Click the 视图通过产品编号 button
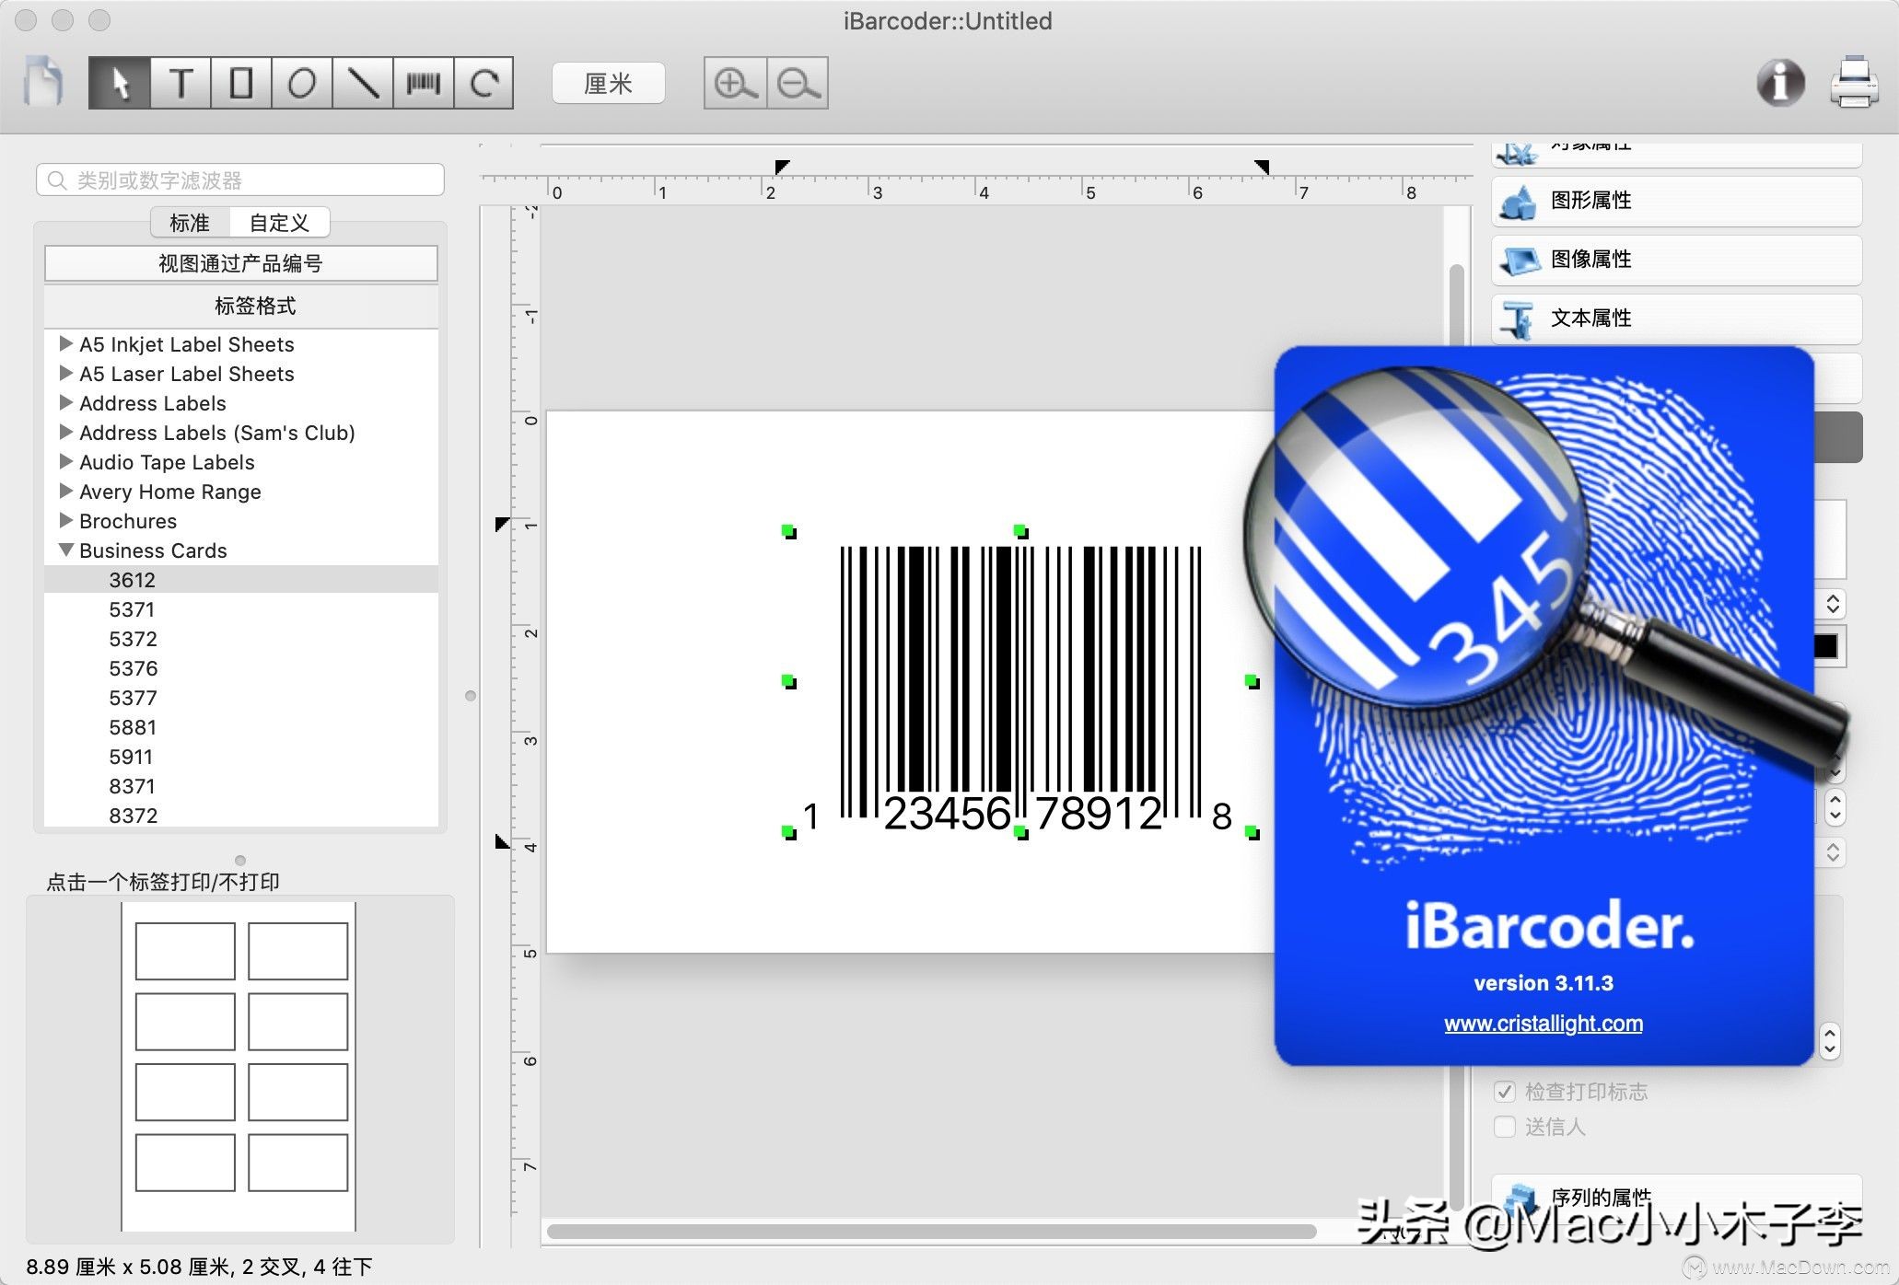This screenshot has height=1285, width=1899. [240, 263]
